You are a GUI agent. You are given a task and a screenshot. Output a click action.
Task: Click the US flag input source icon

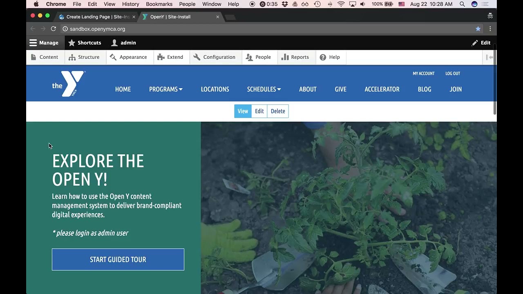coord(402,4)
